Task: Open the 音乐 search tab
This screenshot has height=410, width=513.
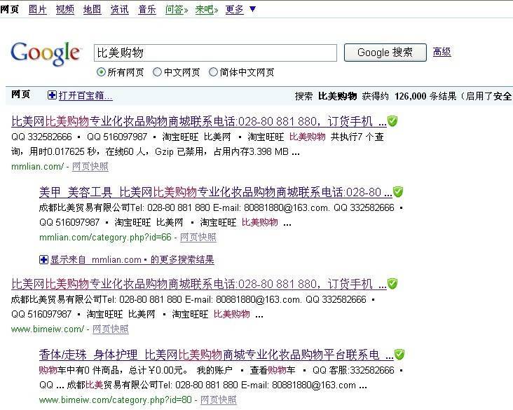Action: pos(147,10)
